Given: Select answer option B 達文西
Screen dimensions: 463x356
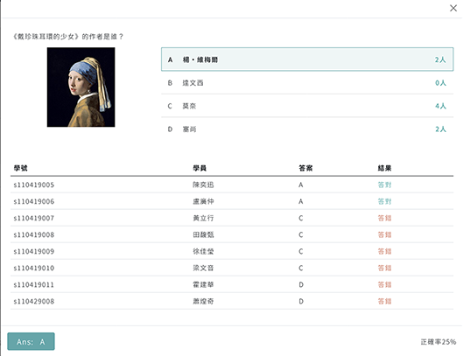Looking at the screenshot, I should click(x=307, y=82).
